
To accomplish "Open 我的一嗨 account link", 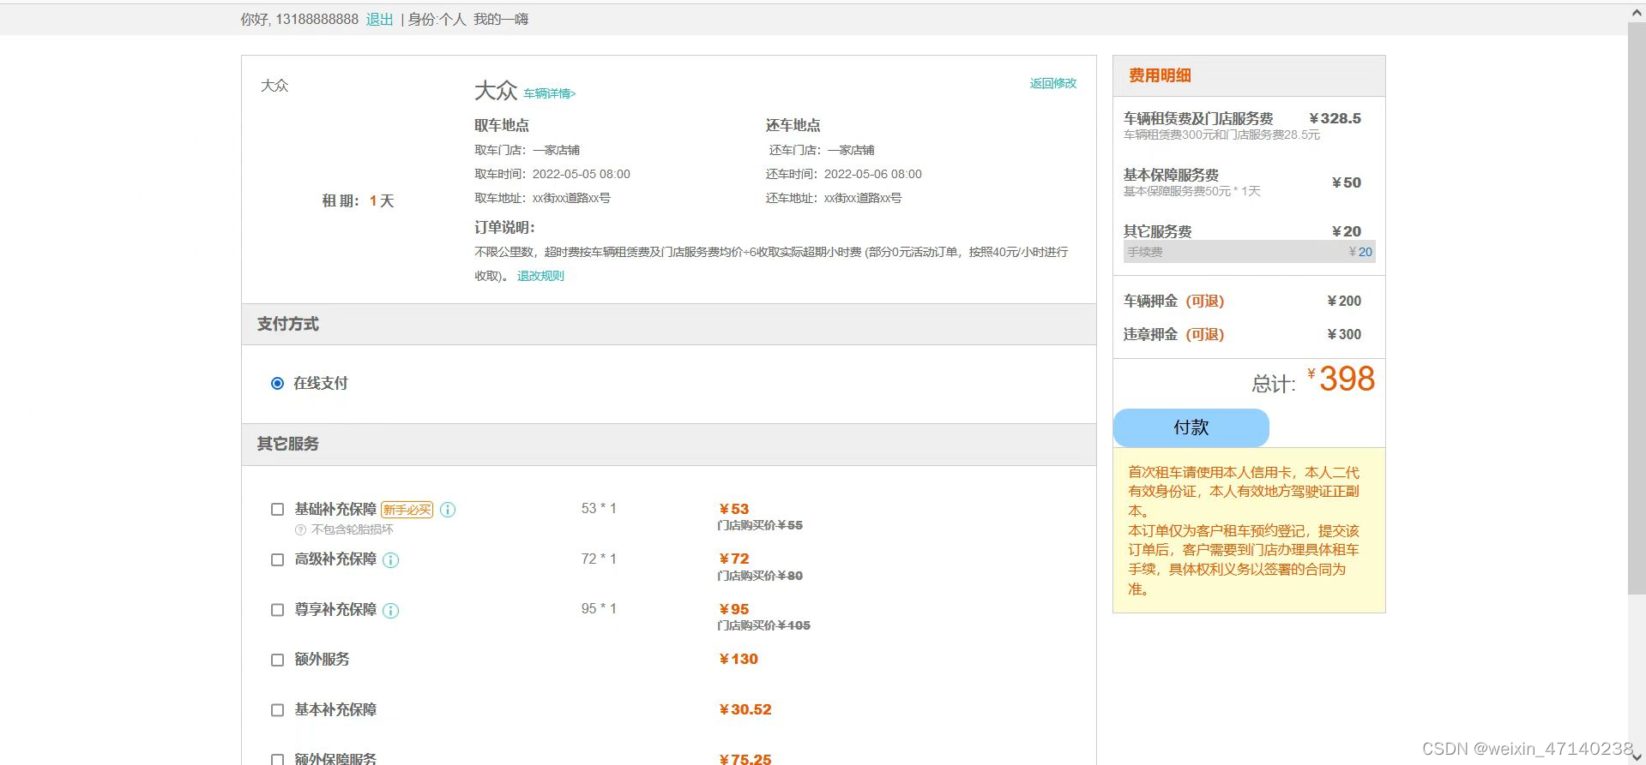I will click(x=501, y=19).
